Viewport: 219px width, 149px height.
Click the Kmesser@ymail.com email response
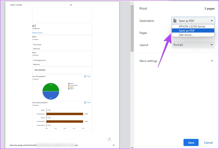[39, 60]
